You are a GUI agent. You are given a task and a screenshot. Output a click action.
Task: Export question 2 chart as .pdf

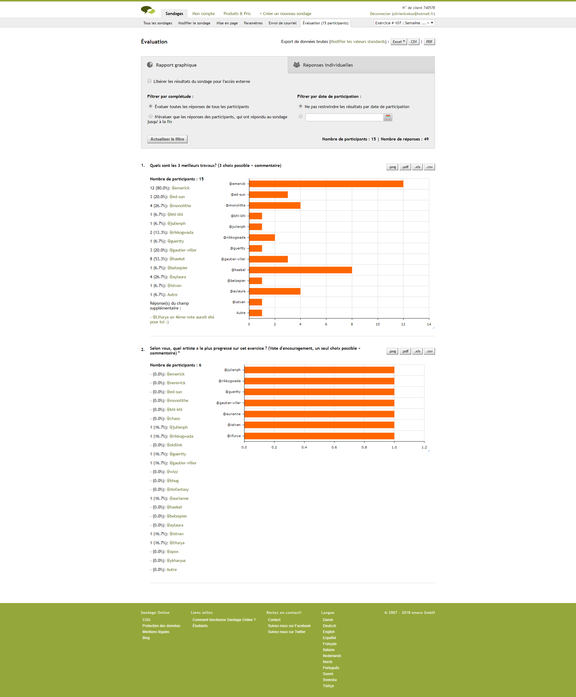[x=405, y=351]
